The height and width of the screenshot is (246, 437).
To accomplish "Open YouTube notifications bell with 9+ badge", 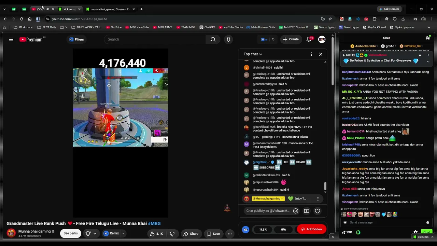I will pos(309,39).
